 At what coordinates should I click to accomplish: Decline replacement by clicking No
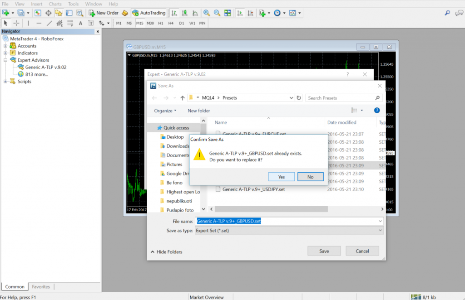pyautogui.click(x=310, y=177)
